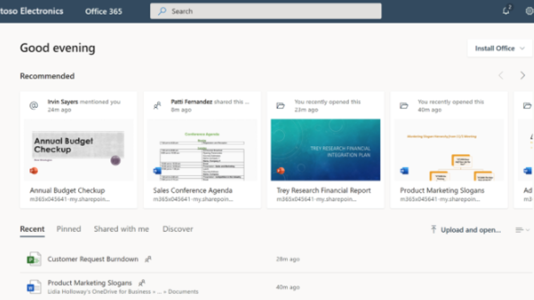This screenshot has width=534, height=300.
Task: Click the shared icon next to Customer Request Burndown
Action: 148,259
